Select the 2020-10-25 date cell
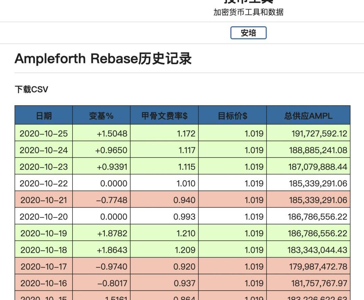Viewport: 364px width, 300px height. [44, 133]
